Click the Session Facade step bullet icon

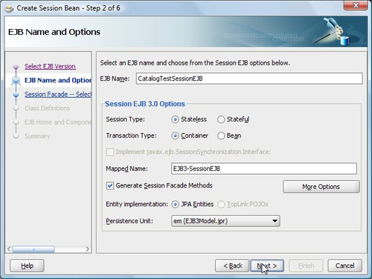(x=16, y=94)
